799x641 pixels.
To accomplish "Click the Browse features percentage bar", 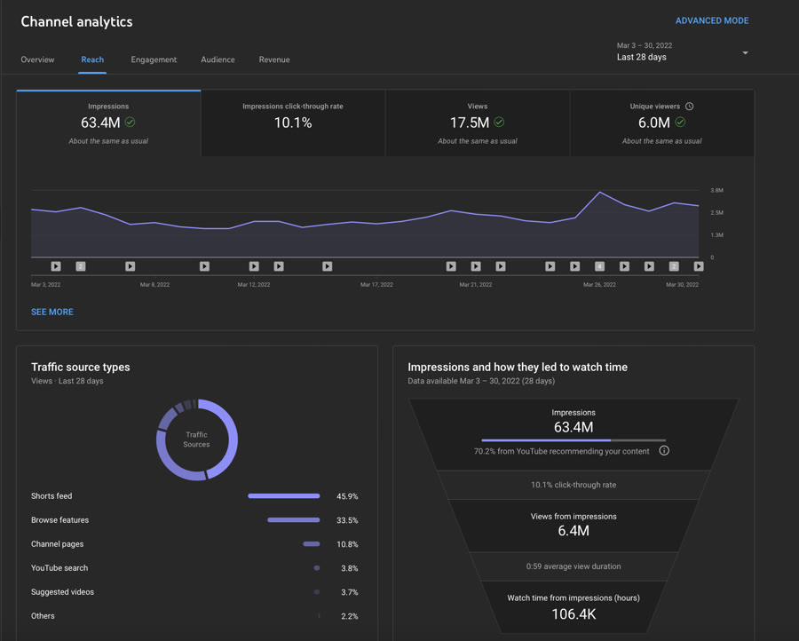I will pyautogui.click(x=294, y=519).
